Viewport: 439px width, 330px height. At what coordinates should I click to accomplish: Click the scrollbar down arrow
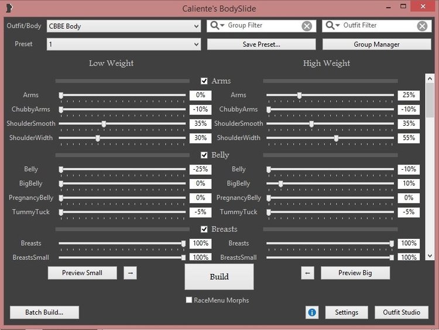pos(430,256)
